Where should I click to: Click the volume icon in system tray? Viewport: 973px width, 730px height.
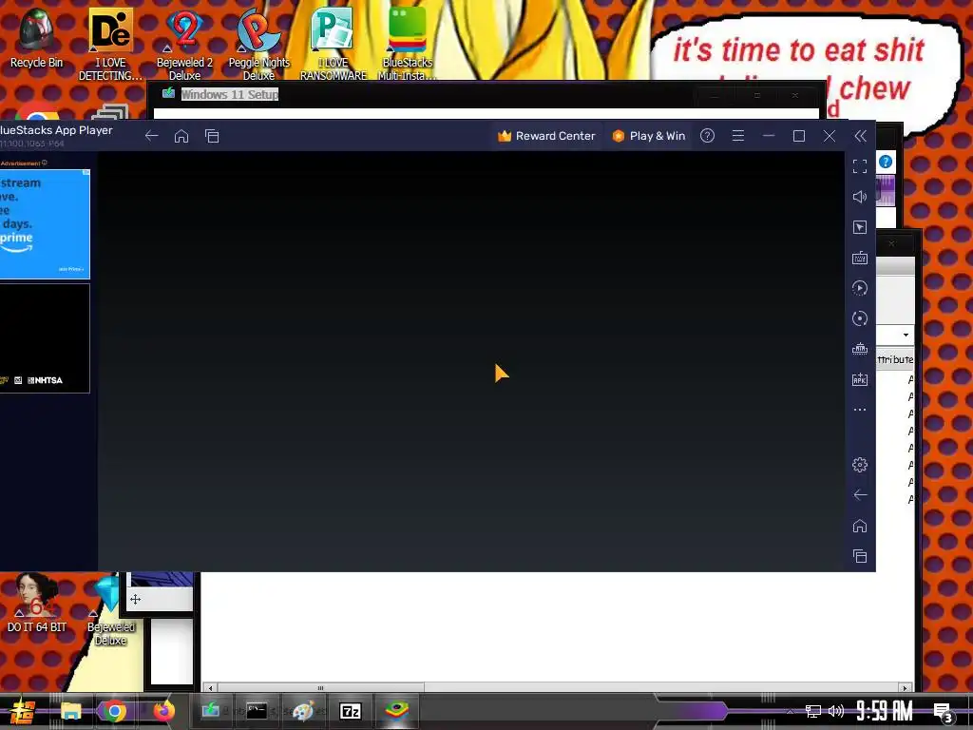[836, 711]
